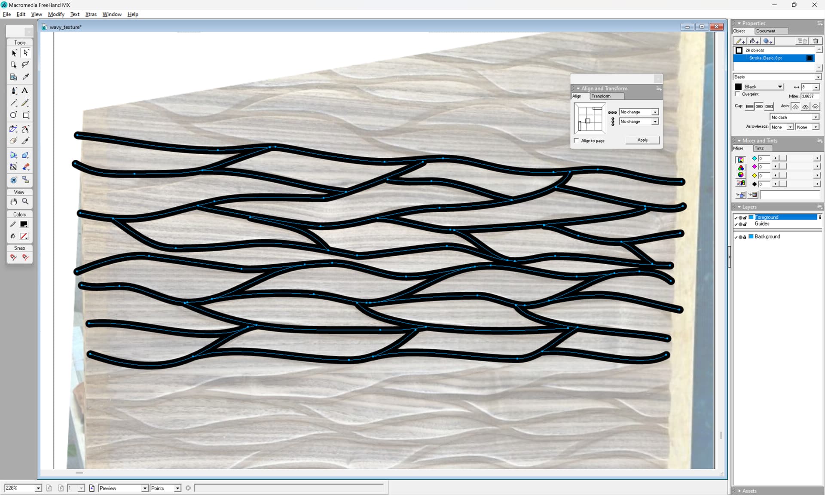The height and width of the screenshot is (495, 825).
Task: Click the black stroke color swatch in Properties
Action: 739,87
